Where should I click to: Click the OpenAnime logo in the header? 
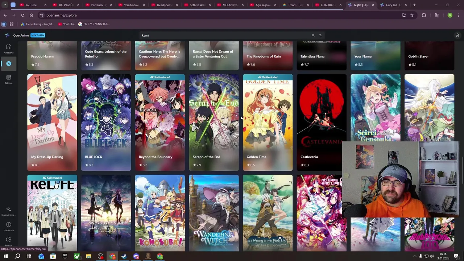(7, 35)
